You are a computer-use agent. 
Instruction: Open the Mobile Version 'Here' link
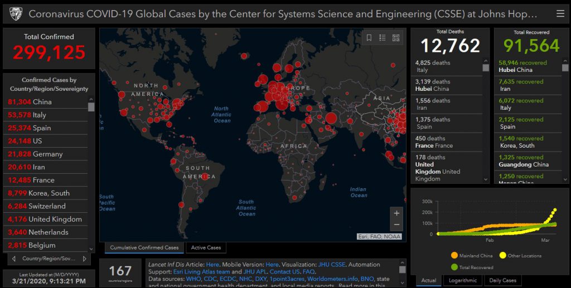(272, 265)
